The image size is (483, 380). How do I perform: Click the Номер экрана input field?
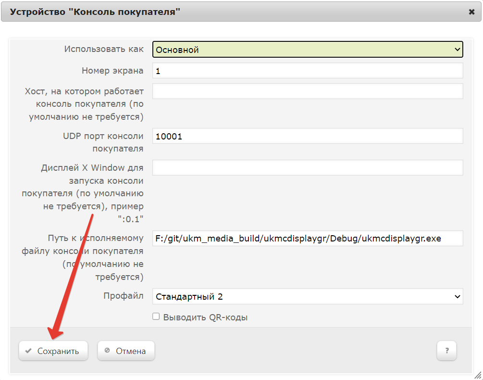coord(308,71)
